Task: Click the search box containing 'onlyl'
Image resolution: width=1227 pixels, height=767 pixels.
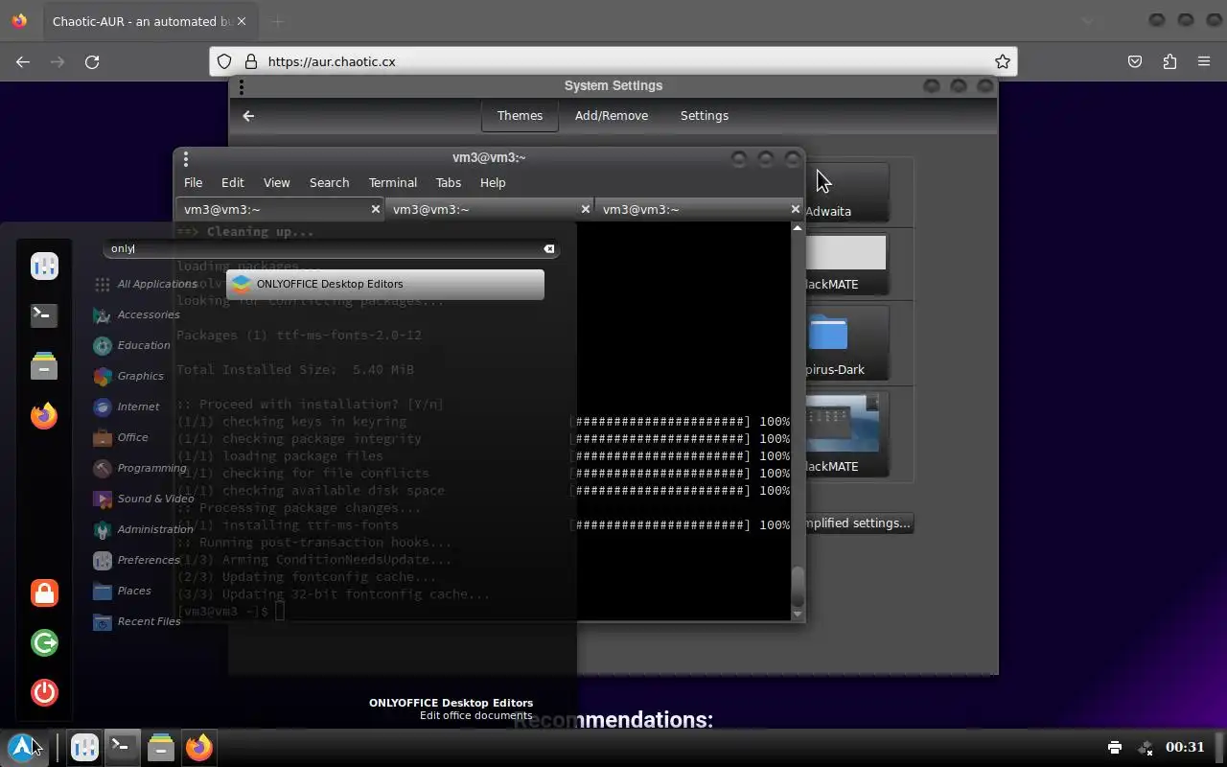Action: pos(330,248)
